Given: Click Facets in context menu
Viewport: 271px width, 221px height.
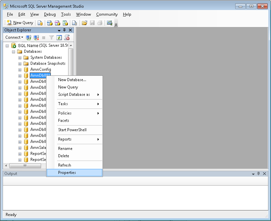Looking at the screenshot, I should coord(75,121).
